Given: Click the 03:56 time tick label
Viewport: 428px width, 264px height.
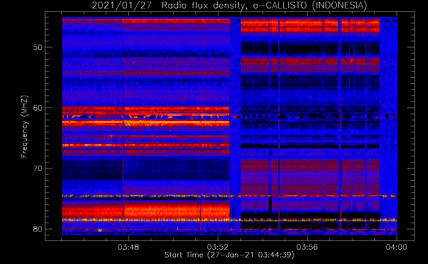Looking at the screenshot, I should 307,247.
